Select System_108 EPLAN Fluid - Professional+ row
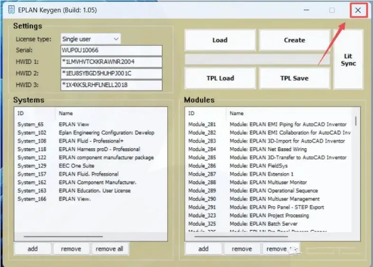Viewport: 373px width, 267px height. [x=91, y=141]
